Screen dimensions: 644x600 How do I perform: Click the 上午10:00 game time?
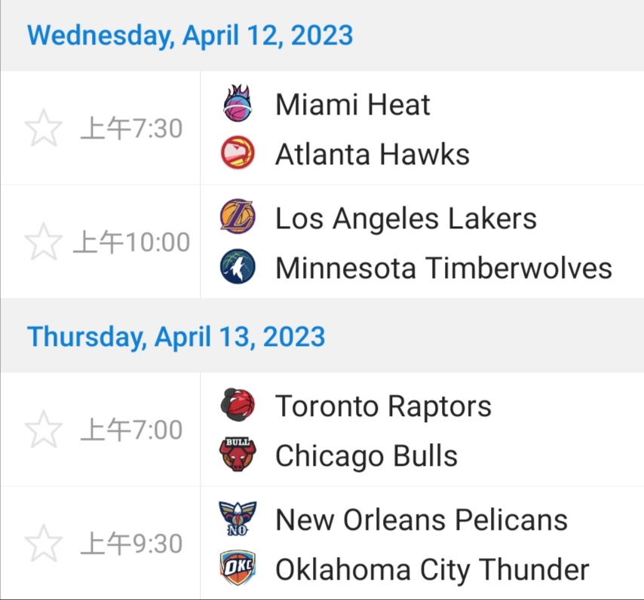(x=131, y=242)
